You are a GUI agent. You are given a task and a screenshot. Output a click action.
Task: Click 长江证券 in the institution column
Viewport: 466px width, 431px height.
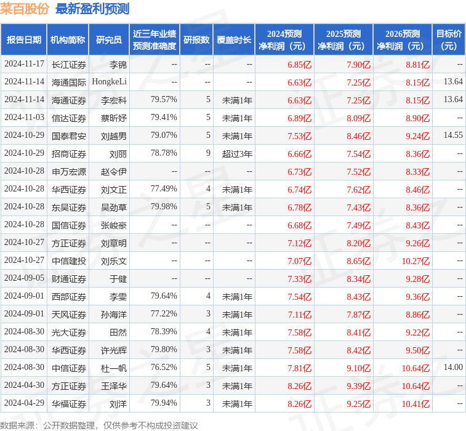pyautogui.click(x=69, y=65)
